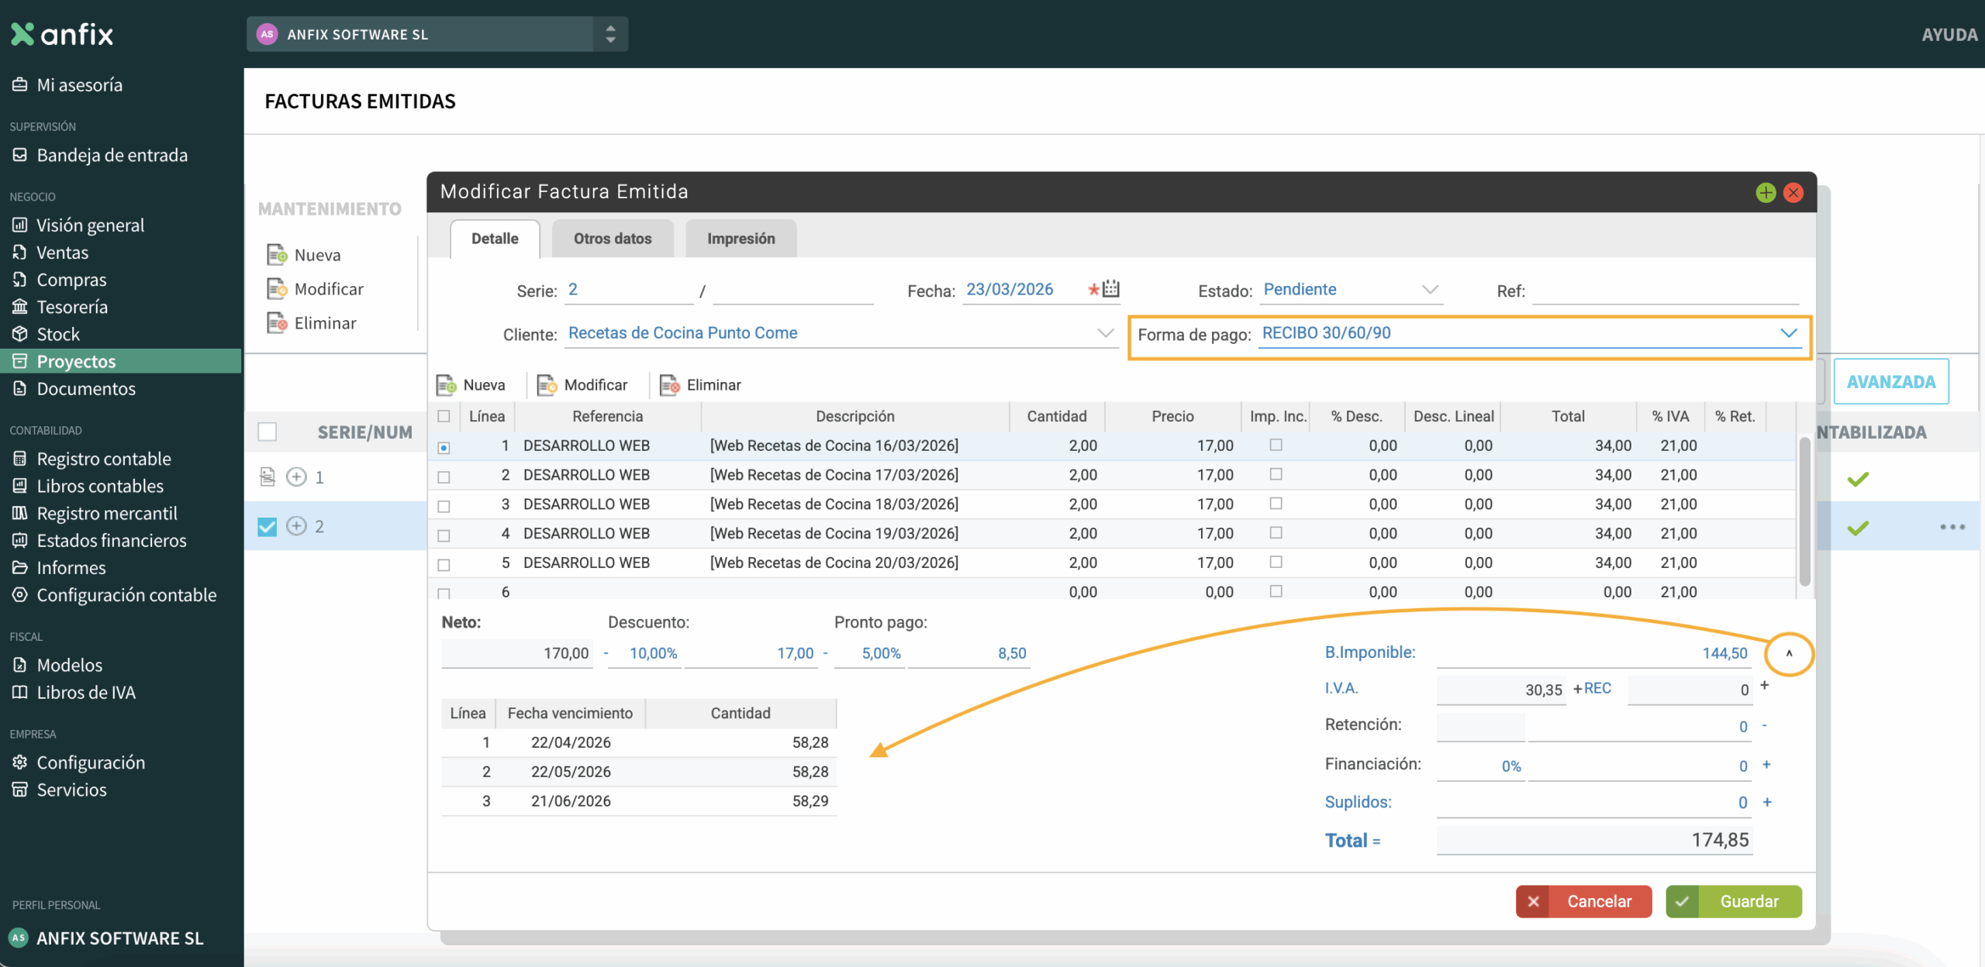
Task: Click Nueva line icon above table
Action: tap(446, 385)
